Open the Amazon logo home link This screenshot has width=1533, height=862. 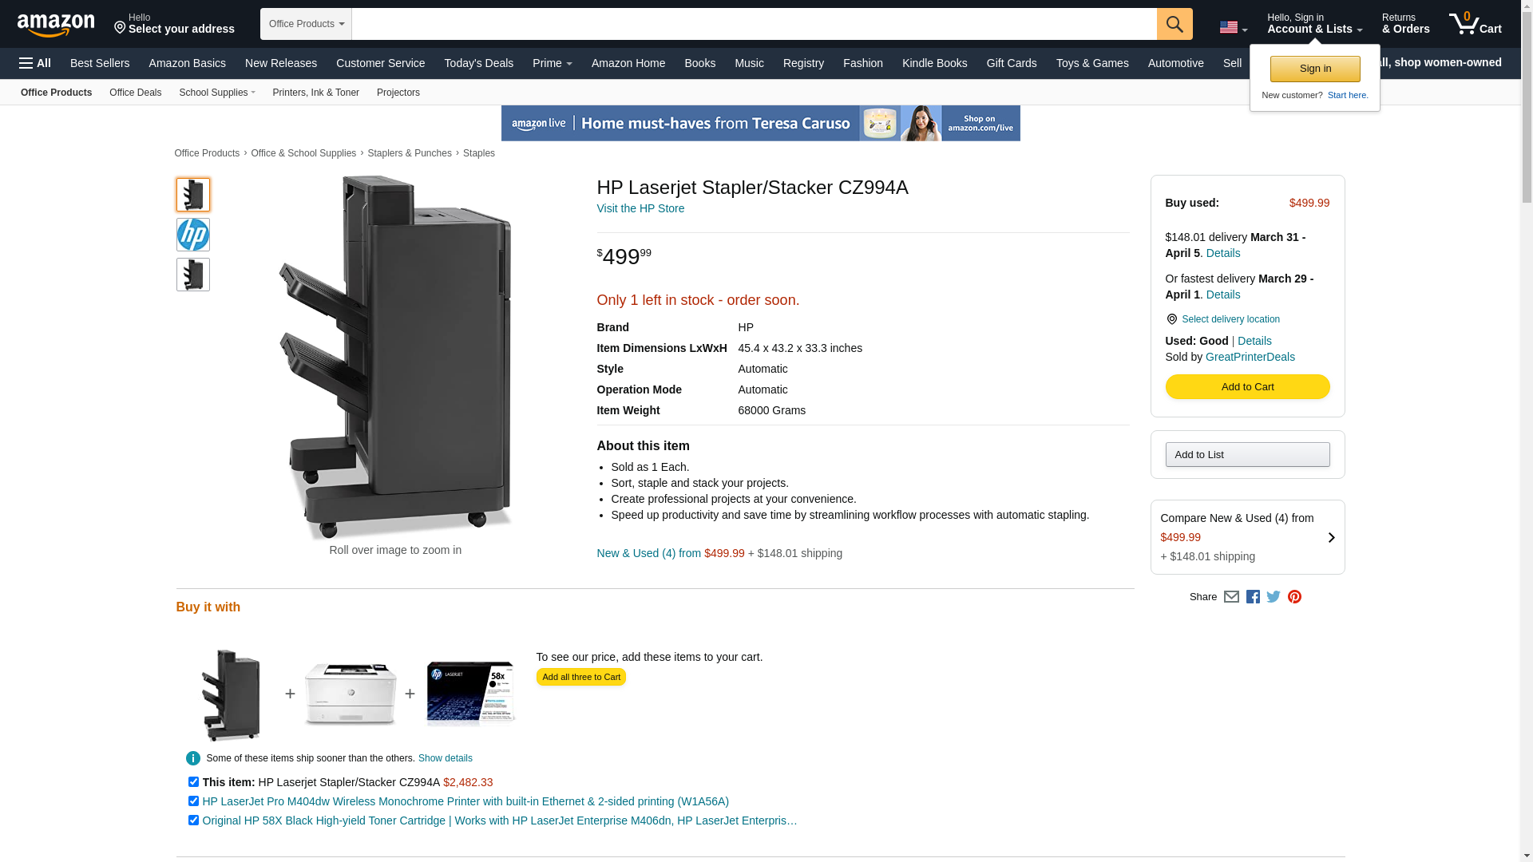pos(56,25)
